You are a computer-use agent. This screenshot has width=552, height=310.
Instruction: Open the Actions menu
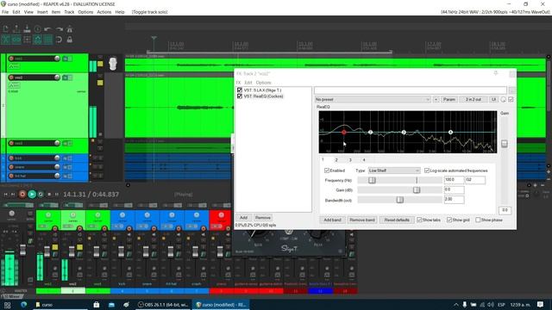(x=103, y=12)
